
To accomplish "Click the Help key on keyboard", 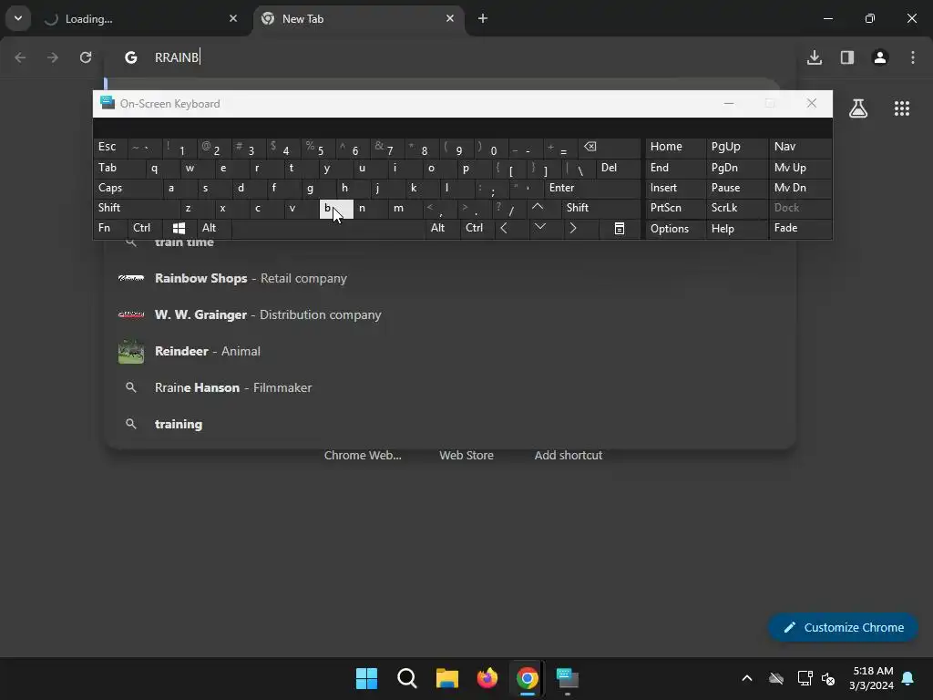I will tap(736, 229).
